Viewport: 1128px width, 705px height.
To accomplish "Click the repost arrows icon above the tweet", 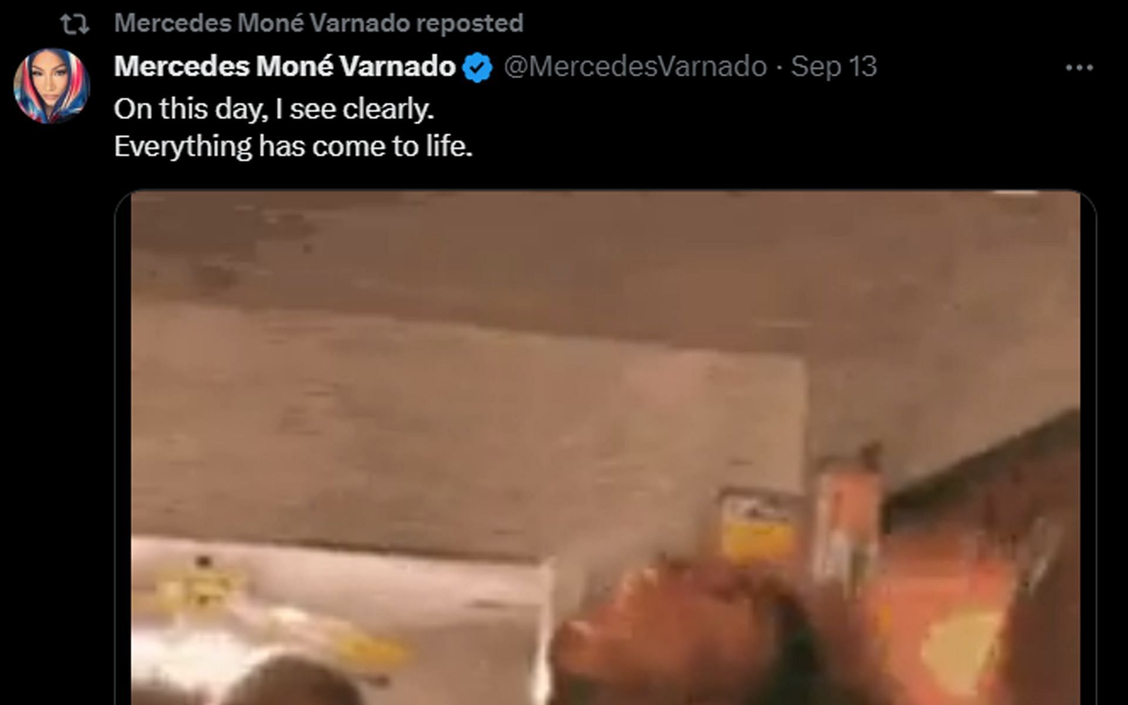I will point(75,24).
